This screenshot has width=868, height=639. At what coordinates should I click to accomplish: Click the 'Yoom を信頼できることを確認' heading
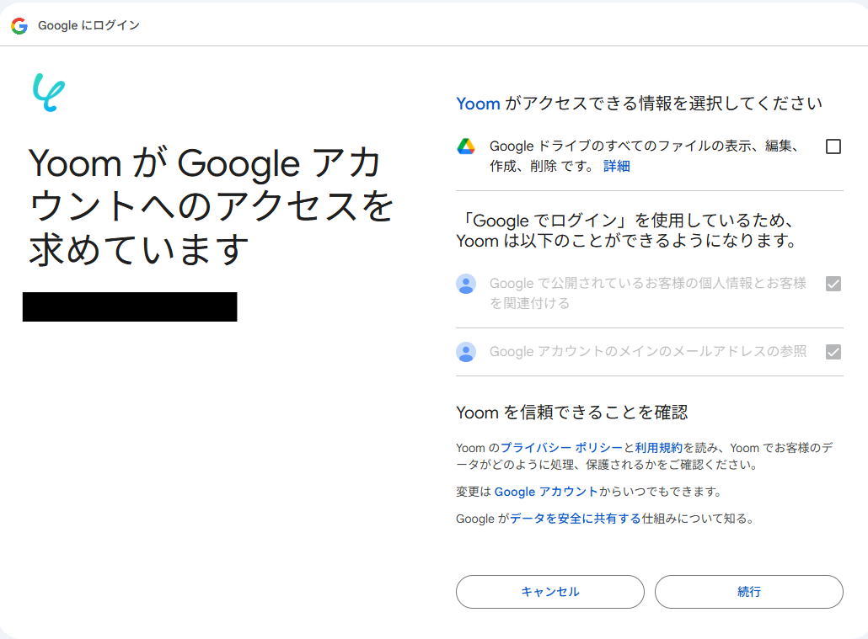point(571,413)
